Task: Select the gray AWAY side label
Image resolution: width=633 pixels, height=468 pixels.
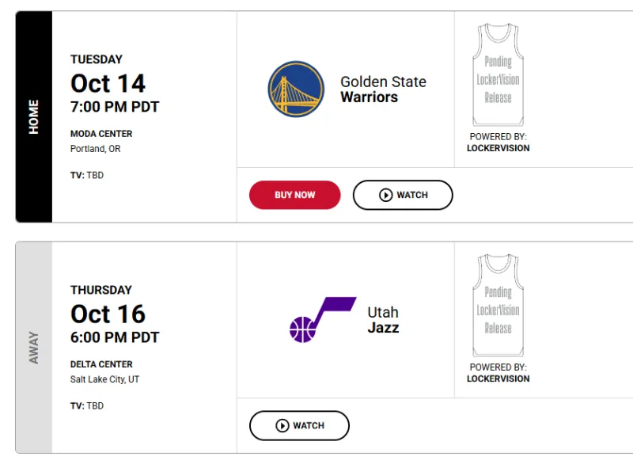Action: coord(34,347)
